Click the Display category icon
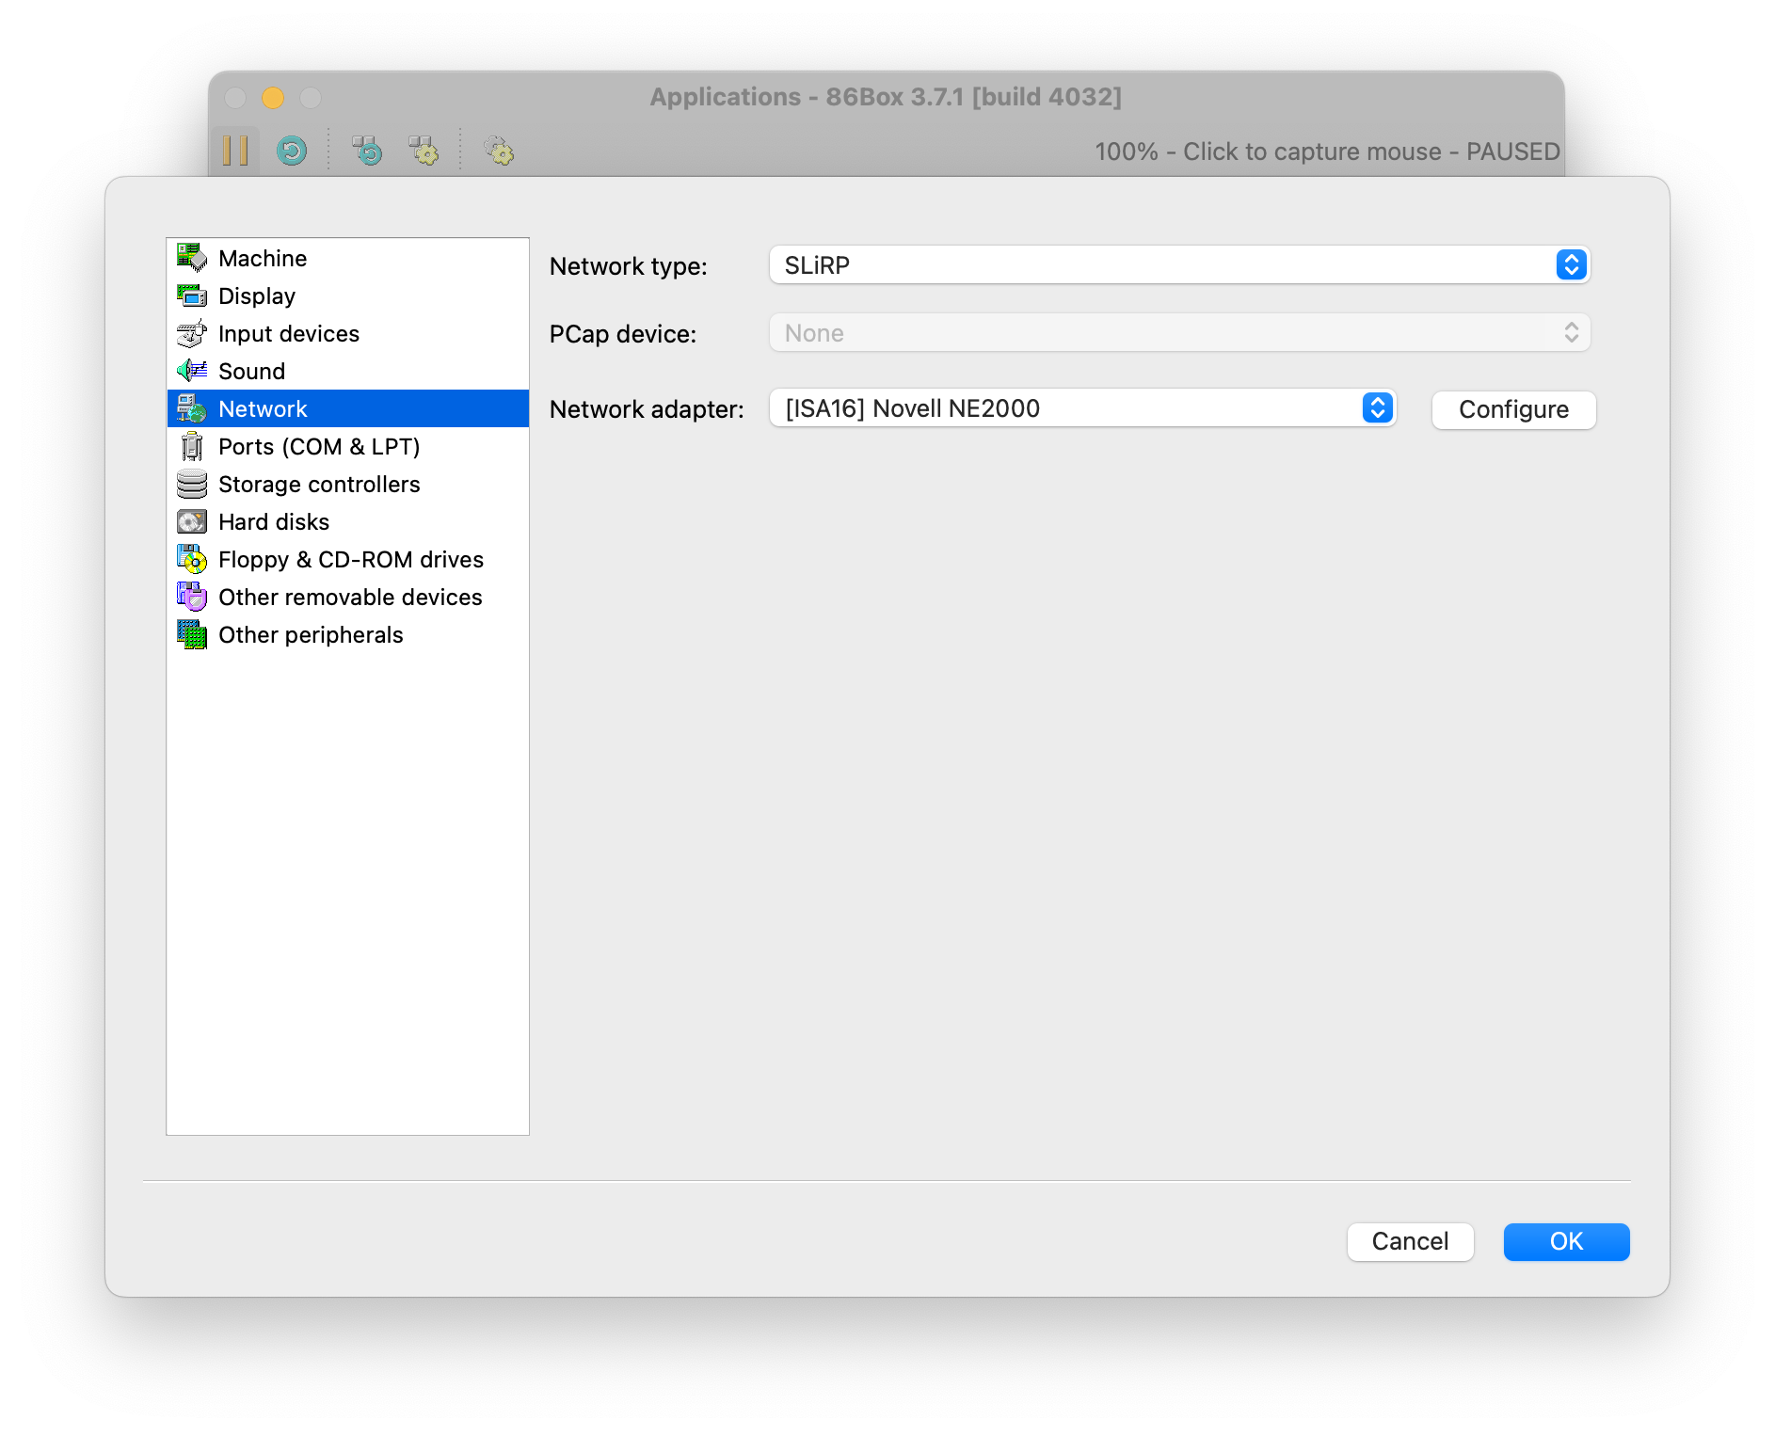The height and width of the screenshot is (1436, 1775). click(192, 295)
